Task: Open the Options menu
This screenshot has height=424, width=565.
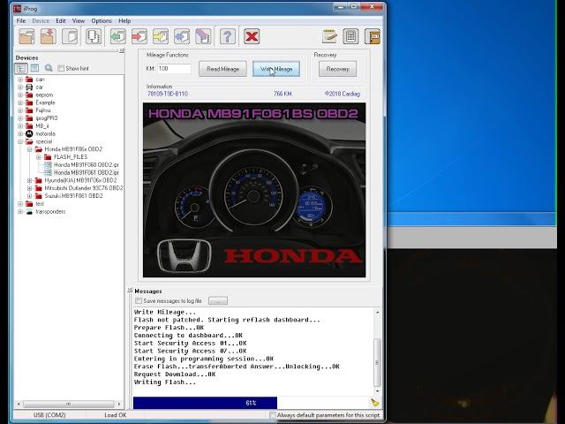Action: coord(102,21)
